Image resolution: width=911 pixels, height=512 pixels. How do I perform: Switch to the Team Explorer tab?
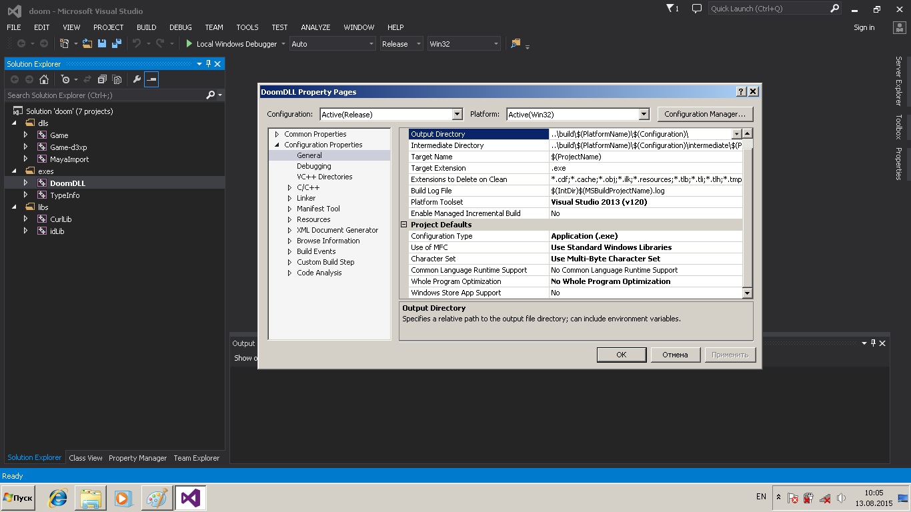pyautogui.click(x=196, y=458)
